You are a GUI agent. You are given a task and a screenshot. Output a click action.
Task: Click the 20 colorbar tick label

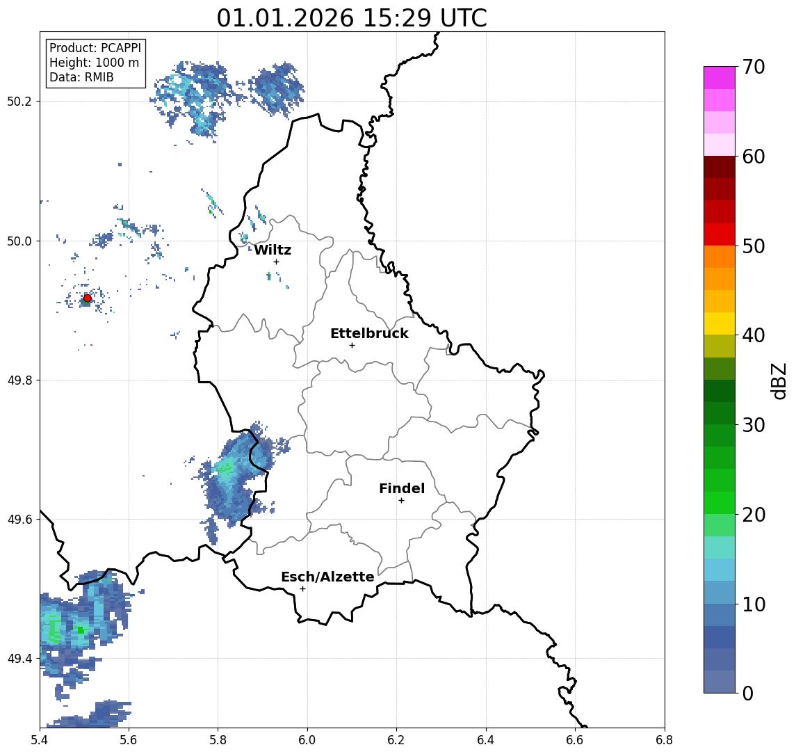(754, 515)
